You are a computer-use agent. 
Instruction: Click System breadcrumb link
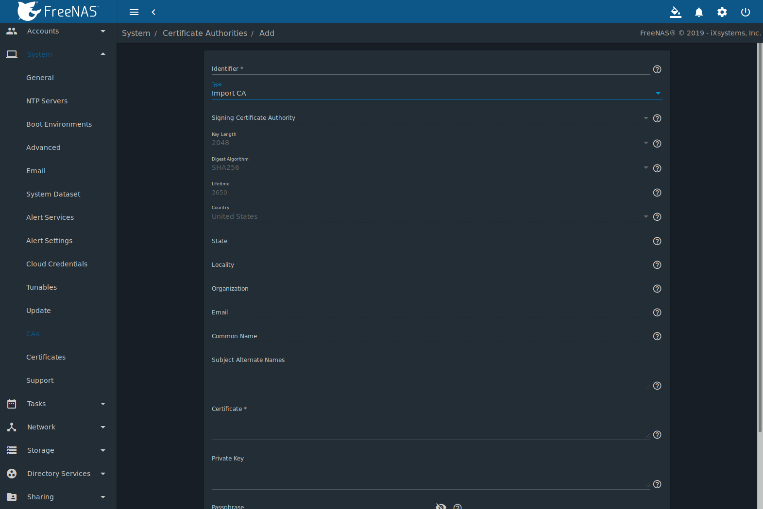tap(136, 33)
